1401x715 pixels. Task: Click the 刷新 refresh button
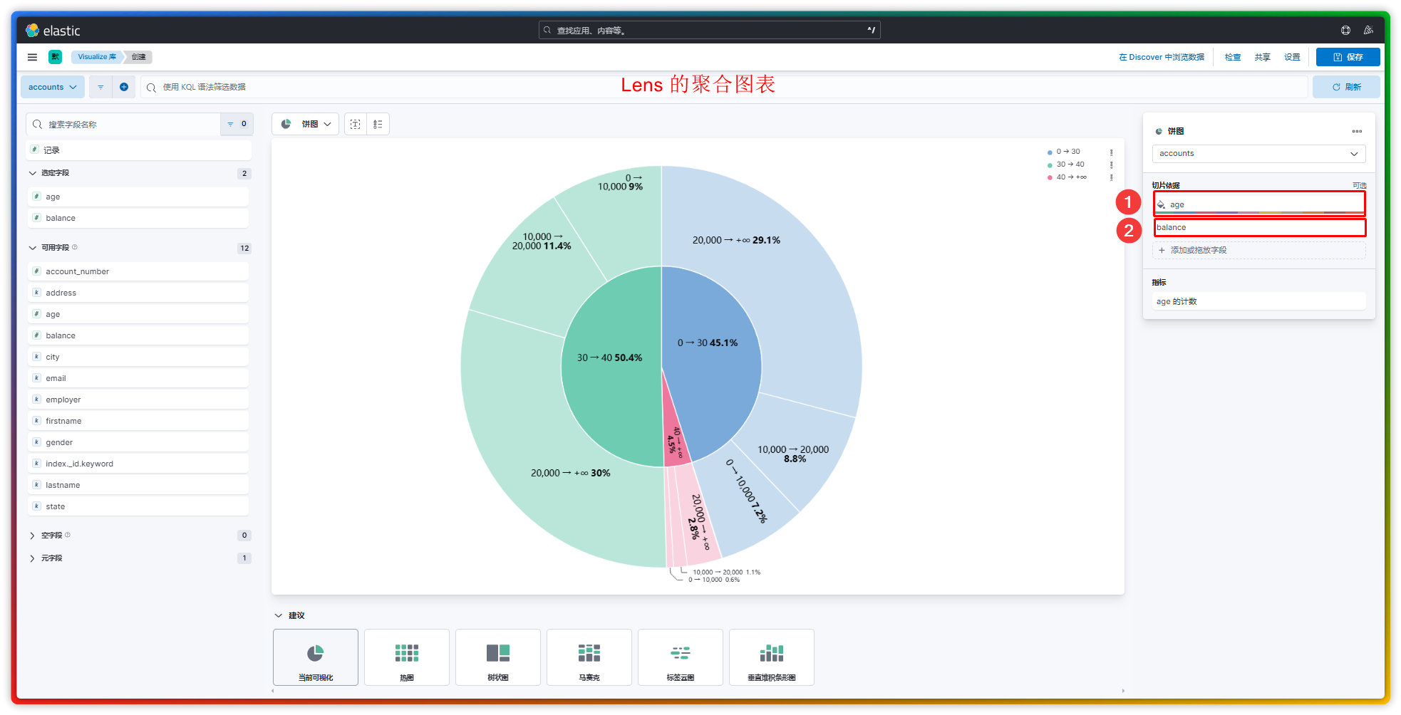click(x=1347, y=87)
